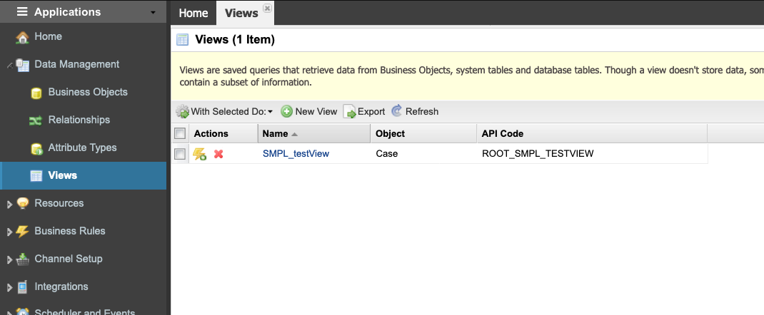Click the Refresh button

pos(415,111)
